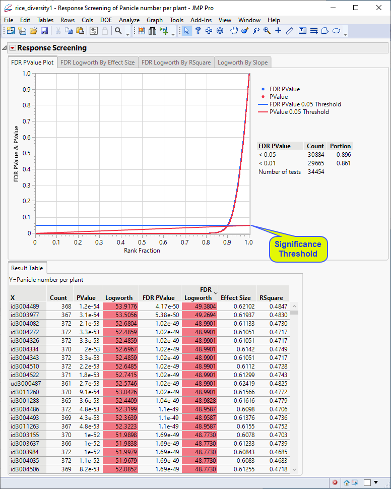Select the Grabber hand tool
This screenshot has height=489, width=391.
click(234, 31)
